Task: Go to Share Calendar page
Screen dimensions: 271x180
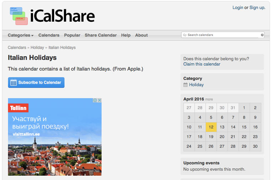Action: click(101, 35)
